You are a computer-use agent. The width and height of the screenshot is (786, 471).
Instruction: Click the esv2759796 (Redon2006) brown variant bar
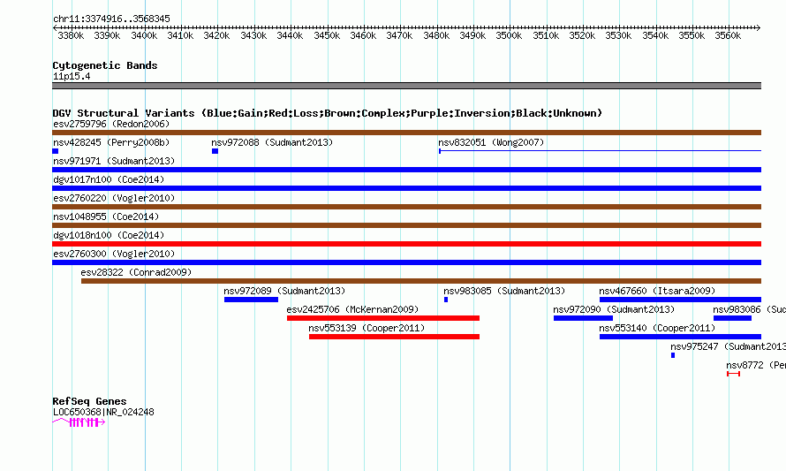pos(406,133)
